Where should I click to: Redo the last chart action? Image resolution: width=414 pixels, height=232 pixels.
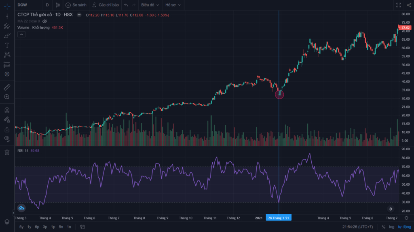pos(133,5)
